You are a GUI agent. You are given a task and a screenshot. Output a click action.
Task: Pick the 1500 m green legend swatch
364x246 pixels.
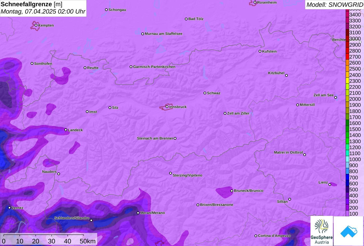pyautogui.click(x=347, y=129)
